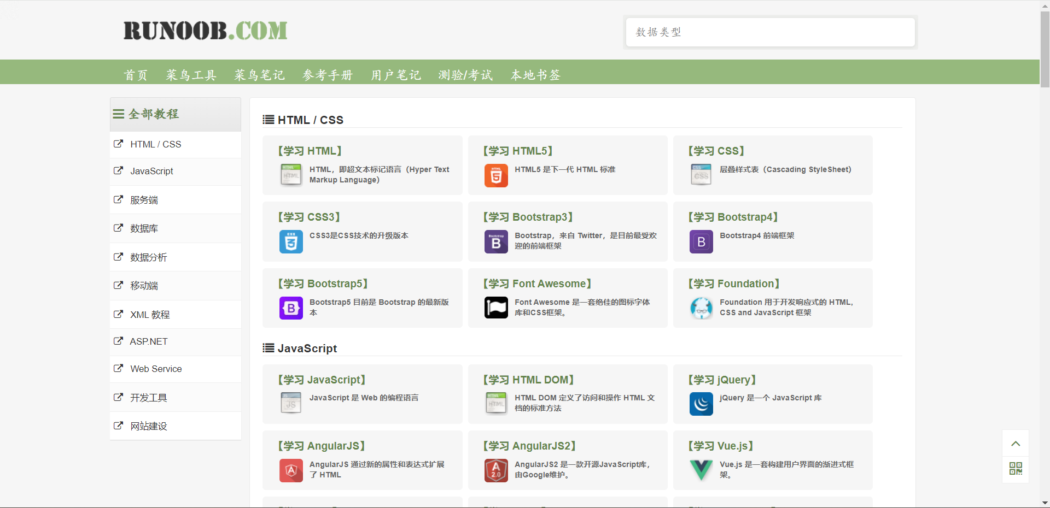The image size is (1050, 508).
Task: Click the RUNOOB.COM logo
Action: [x=205, y=31]
